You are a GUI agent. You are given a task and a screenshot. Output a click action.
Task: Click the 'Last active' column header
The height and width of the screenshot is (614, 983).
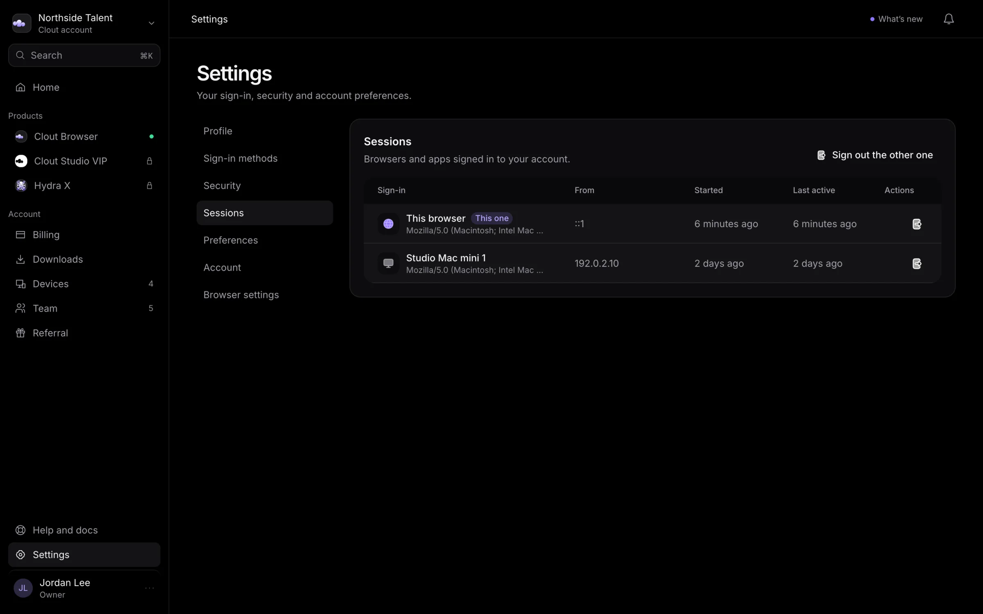(813, 190)
